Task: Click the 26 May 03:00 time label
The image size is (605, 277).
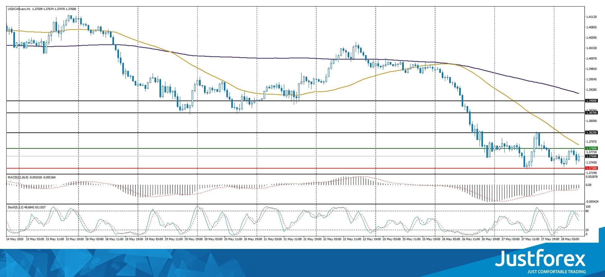Action: tap(451, 239)
